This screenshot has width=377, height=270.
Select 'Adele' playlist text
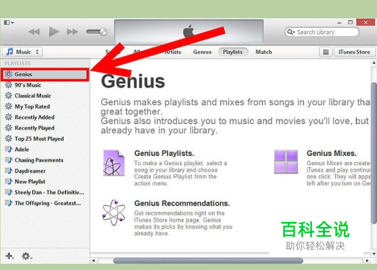22,149
